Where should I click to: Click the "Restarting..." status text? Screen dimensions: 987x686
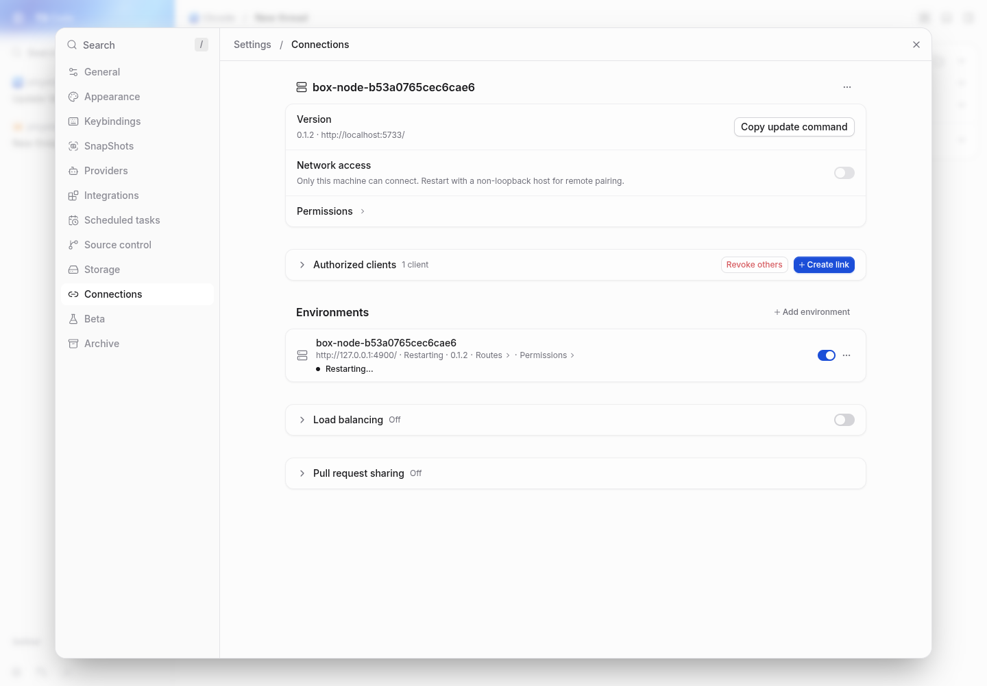click(350, 369)
